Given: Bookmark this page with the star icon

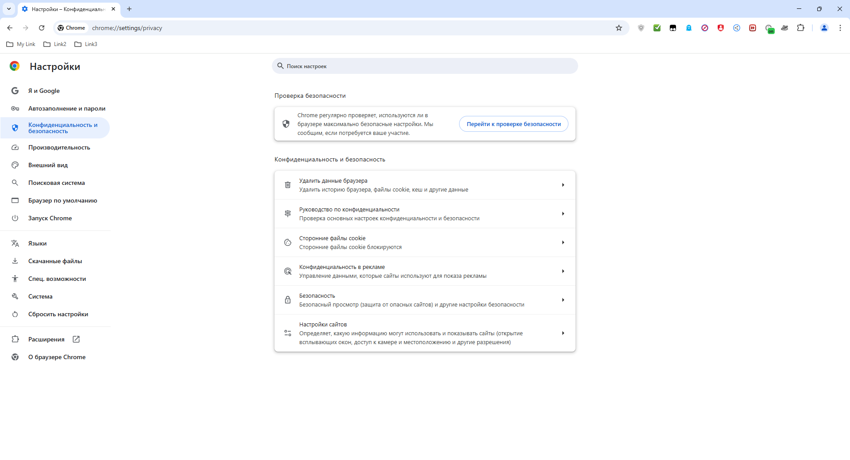Looking at the screenshot, I should tap(619, 28).
